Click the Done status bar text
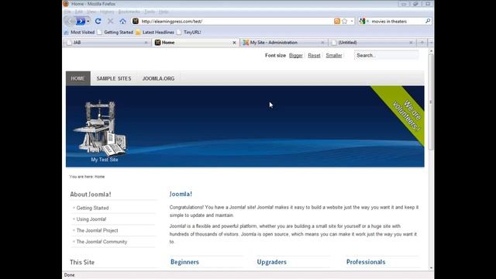 pos(69,275)
